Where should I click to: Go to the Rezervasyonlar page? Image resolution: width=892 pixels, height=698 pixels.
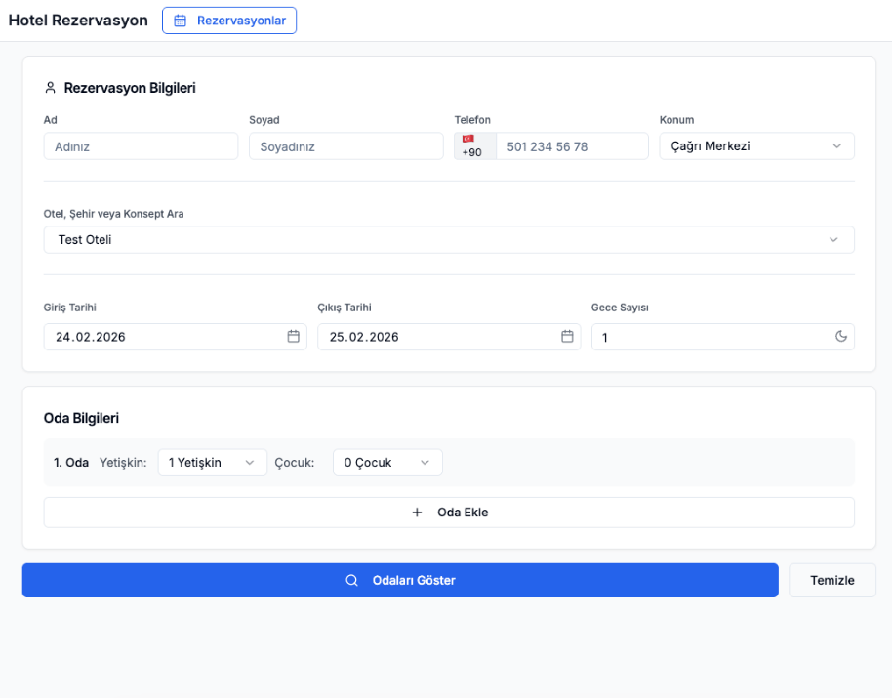click(229, 21)
